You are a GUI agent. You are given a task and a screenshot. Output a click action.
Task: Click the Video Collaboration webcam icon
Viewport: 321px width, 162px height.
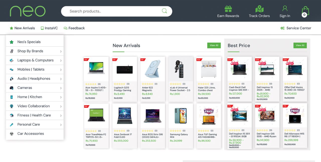point(12,106)
